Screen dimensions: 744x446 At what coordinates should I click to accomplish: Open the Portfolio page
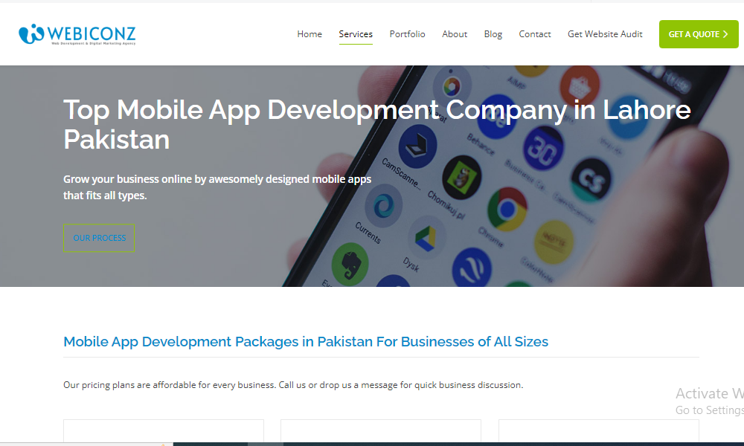pos(407,34)
